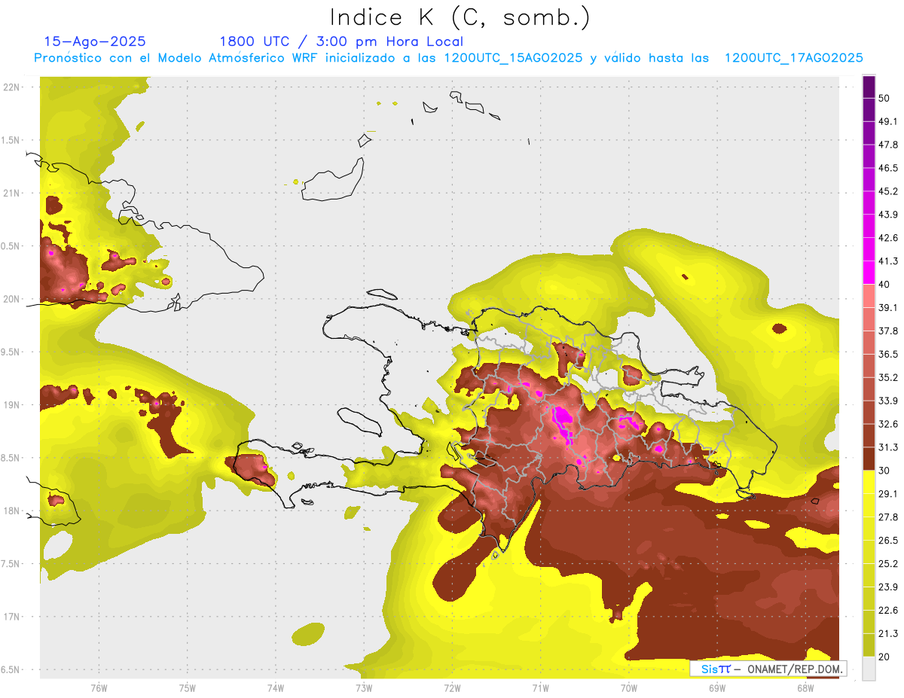Choose the bright yellow swatch just below 30
The width and height of the screenshot is (904, 698).
click(869, 482)
